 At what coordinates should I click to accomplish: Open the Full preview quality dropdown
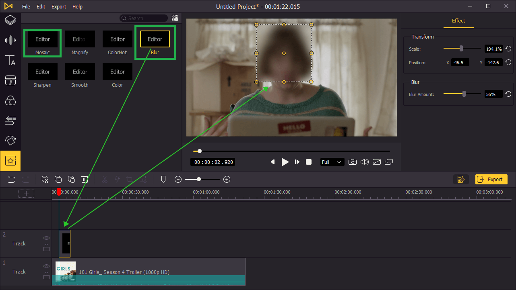(x=332, y=162)
